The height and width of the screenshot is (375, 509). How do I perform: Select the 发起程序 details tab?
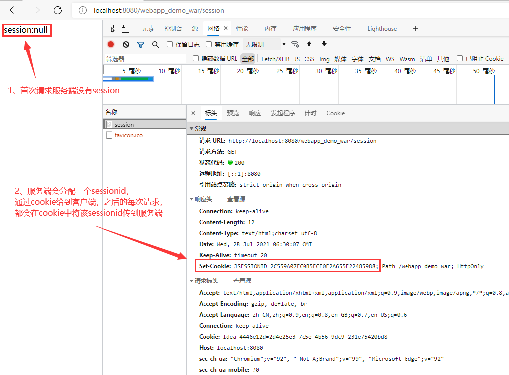pyautogui.click(x=283, y=113)
